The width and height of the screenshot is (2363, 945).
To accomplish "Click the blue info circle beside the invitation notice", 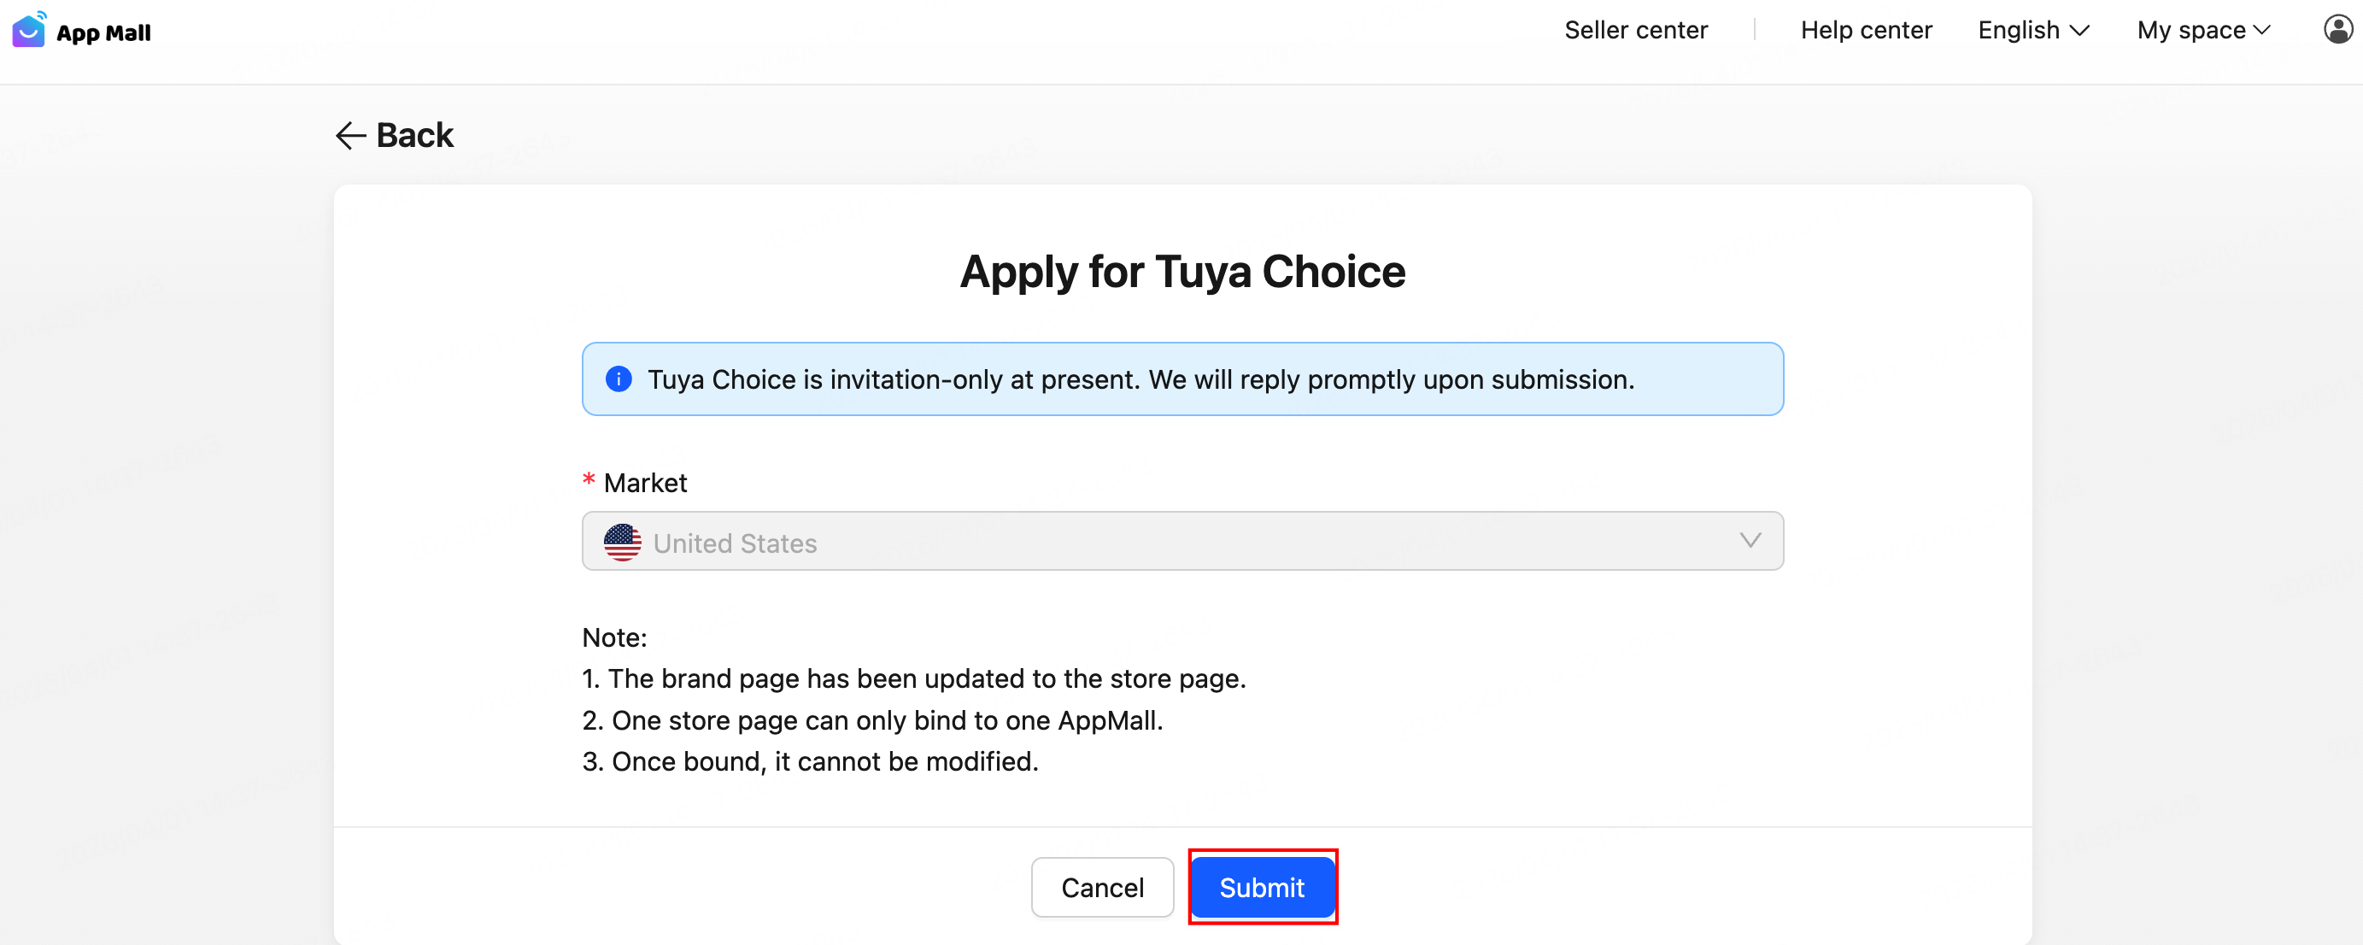I will (619, 378).
